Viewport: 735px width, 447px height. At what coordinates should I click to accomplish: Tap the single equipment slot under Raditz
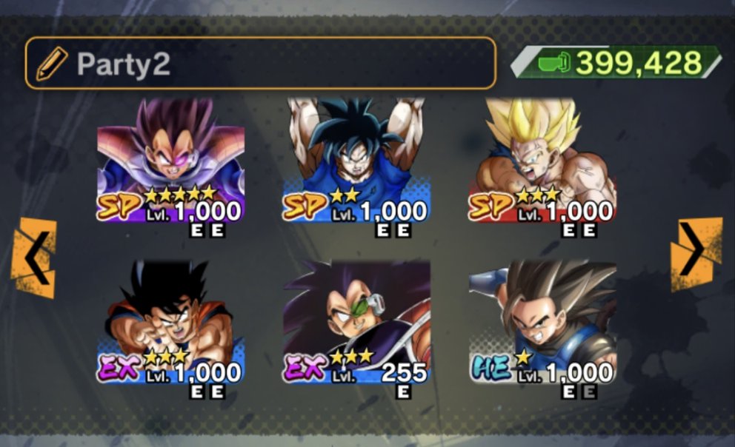pos(404,391)
